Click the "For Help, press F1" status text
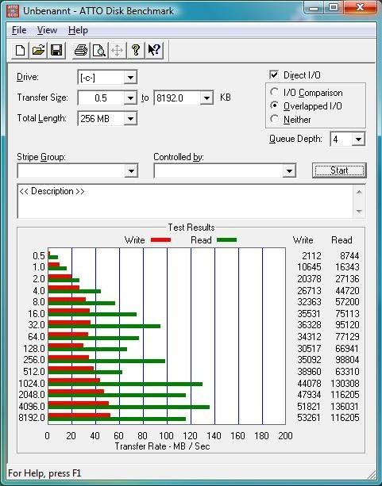The height and width of the screenshot is (486, 382). coord(44,473)
